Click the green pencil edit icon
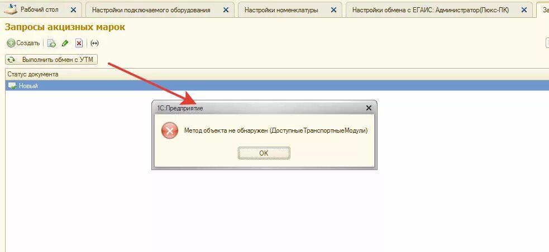549x252 pixels. click(x=65, y=43)
